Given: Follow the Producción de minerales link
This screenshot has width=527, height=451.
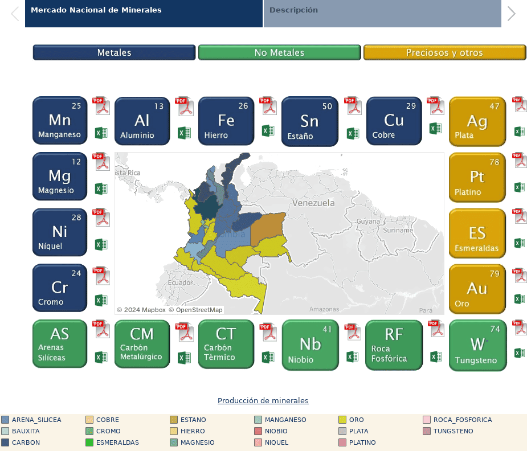Looking at the screenshot, I should (263, 401).
